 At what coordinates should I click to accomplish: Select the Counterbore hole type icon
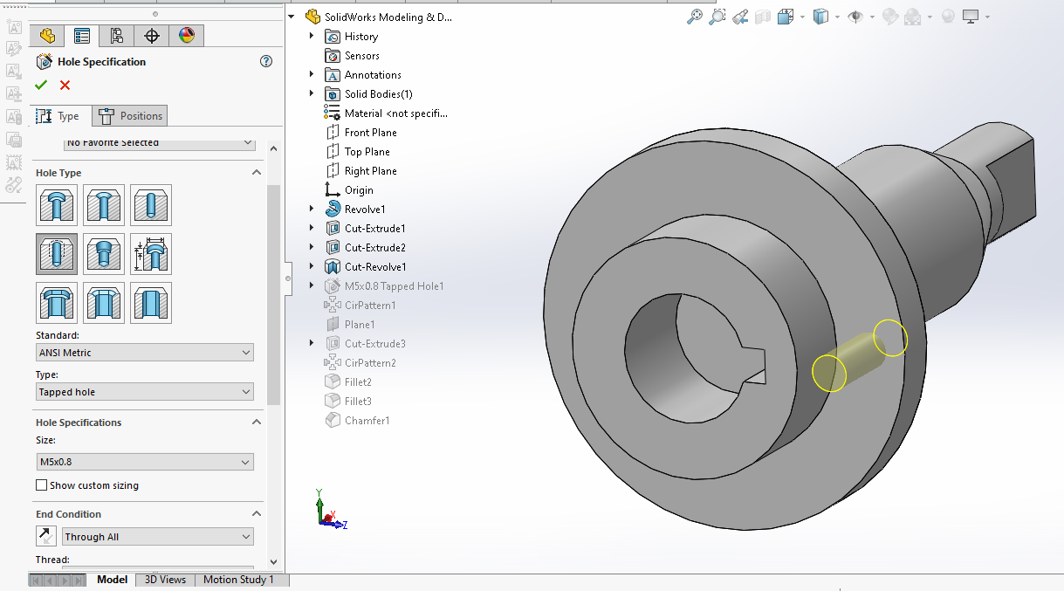click(x=57, y=205)
